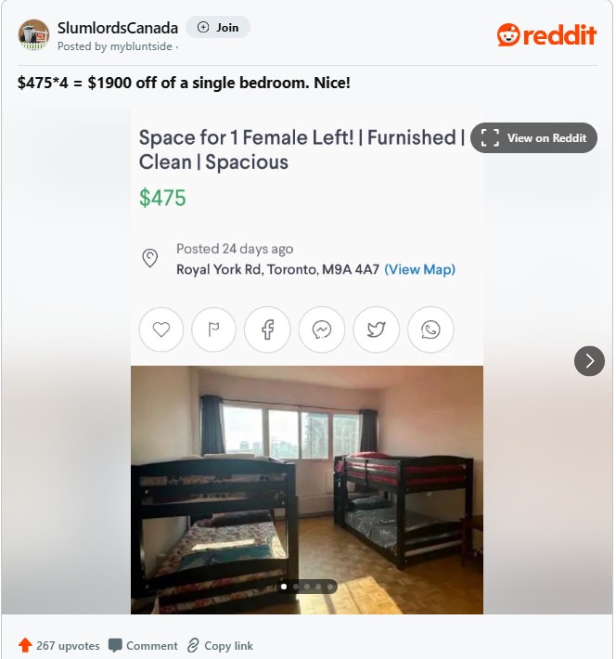Select the second image carousel dot
The width and height of the screenshot is (616, 659).
click(x=296, y=587)
